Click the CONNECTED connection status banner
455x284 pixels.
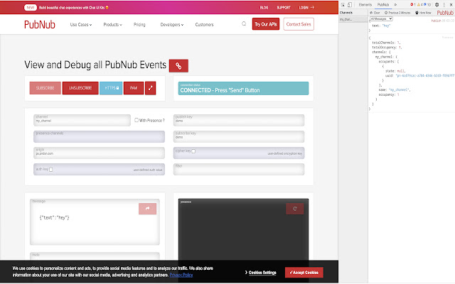pos(243,88)
